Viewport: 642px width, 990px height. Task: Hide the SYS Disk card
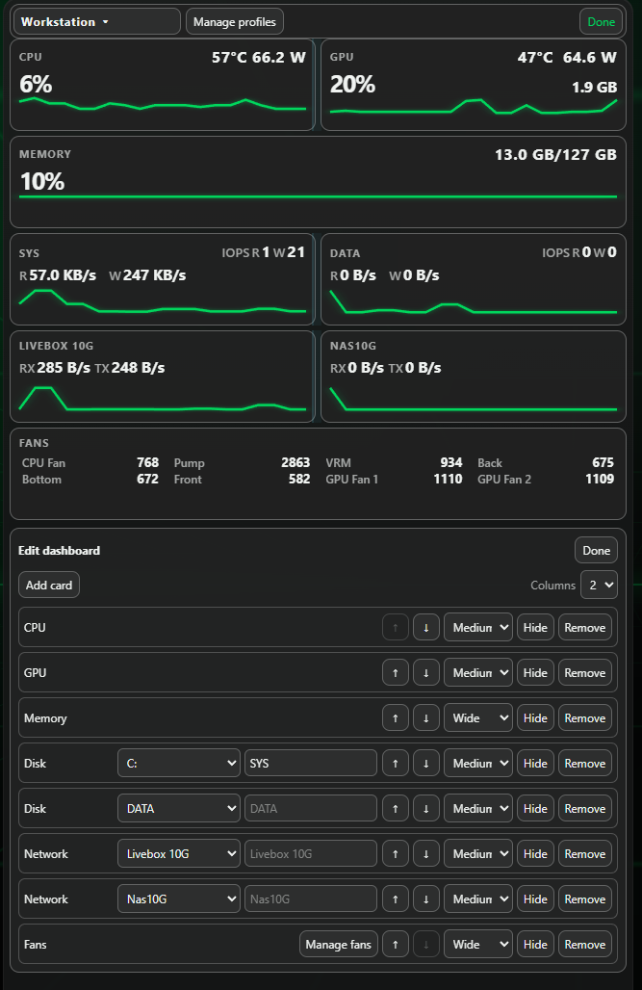tap(535, 764)
